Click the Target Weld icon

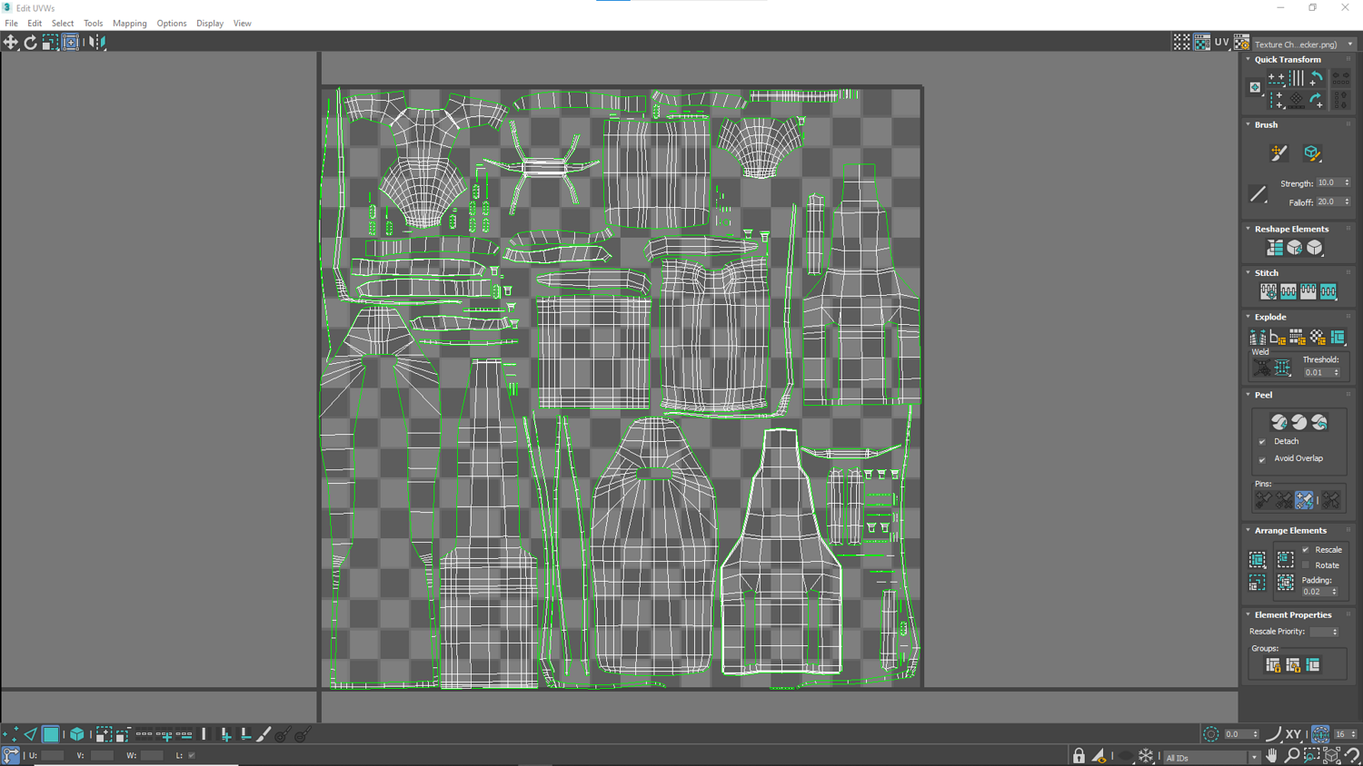[1262, 368]
